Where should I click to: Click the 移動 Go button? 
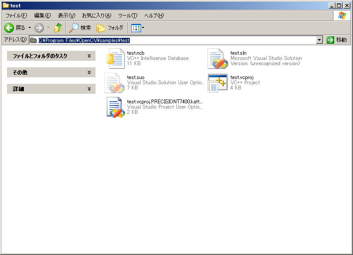[337, 40]
